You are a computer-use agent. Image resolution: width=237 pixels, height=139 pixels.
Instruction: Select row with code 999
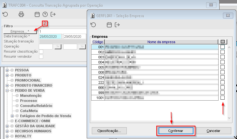pyautogui.click(x=155, y=93)
